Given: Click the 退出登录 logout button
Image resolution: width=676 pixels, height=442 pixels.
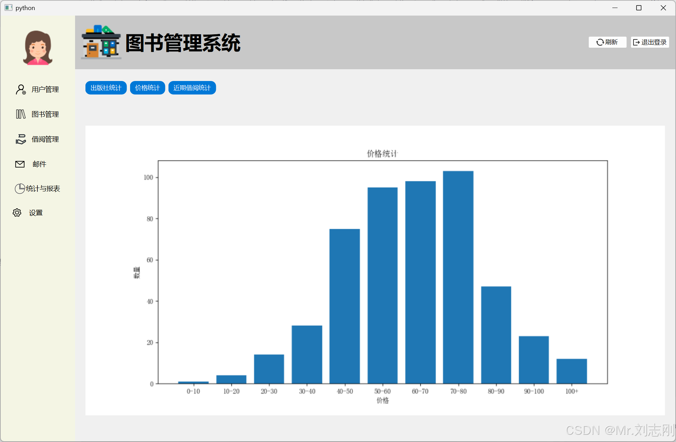Looking at the screenshot, I should click(x=650, y=42).
